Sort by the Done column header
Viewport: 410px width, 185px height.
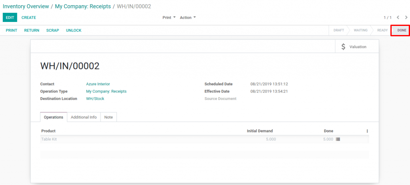pos(328,131)
